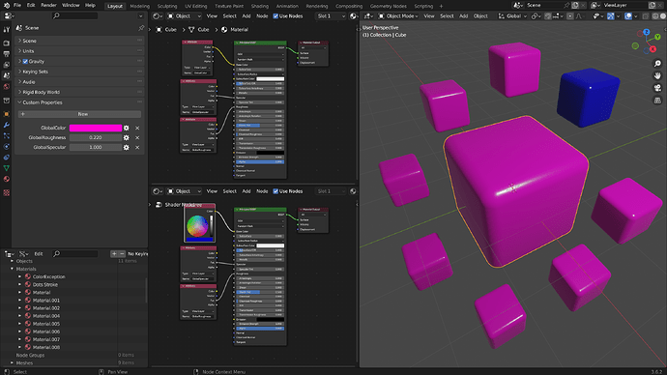
Task: Open the Particles properties tab
Action: pyautogui.click(x=7, y=135)
